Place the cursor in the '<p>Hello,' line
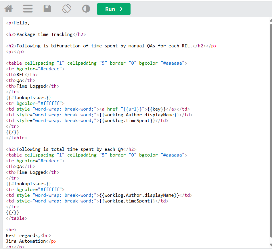 pyautogui.click(x=18, y=23)
